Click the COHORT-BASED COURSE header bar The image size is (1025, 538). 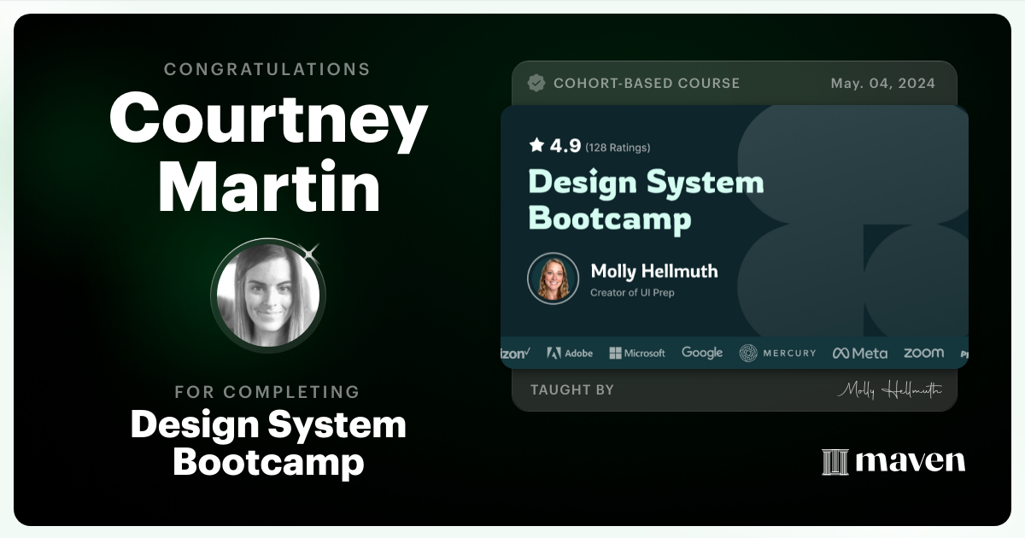click(647, 84)
